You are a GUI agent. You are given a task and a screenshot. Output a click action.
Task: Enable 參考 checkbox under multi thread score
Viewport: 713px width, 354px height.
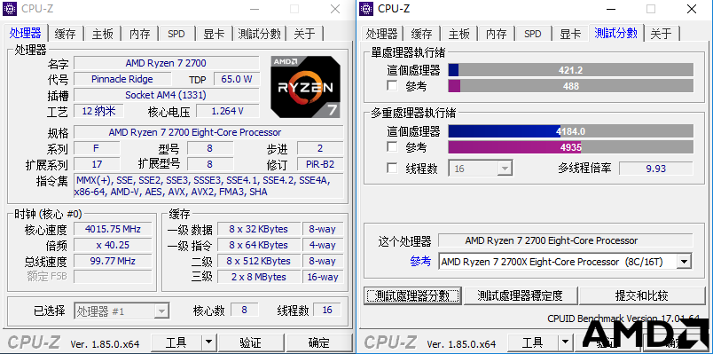pos(392,147)
